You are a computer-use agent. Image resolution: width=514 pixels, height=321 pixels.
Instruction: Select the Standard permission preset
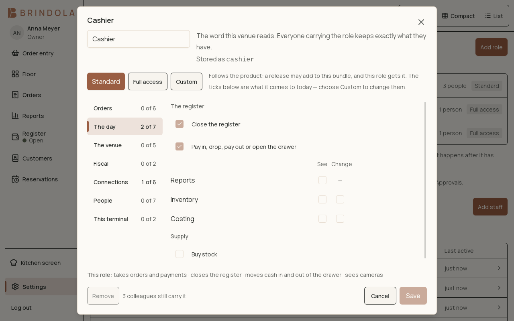pyautogui.click(x=106, y=81)
